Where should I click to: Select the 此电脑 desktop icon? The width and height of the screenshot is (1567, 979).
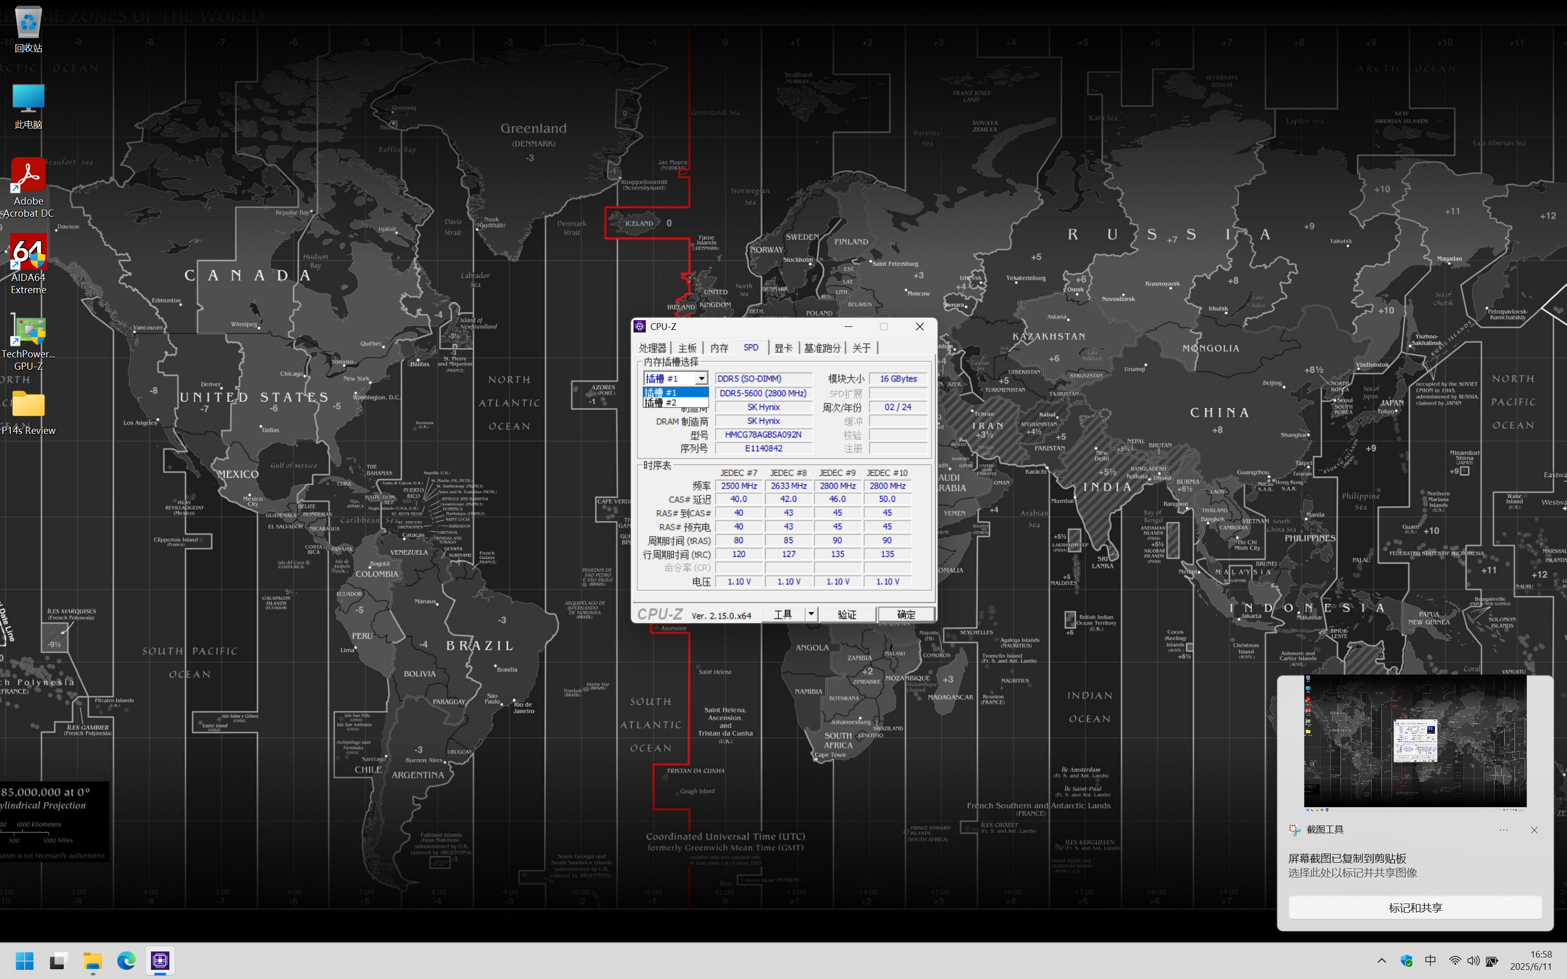(29, 106)
